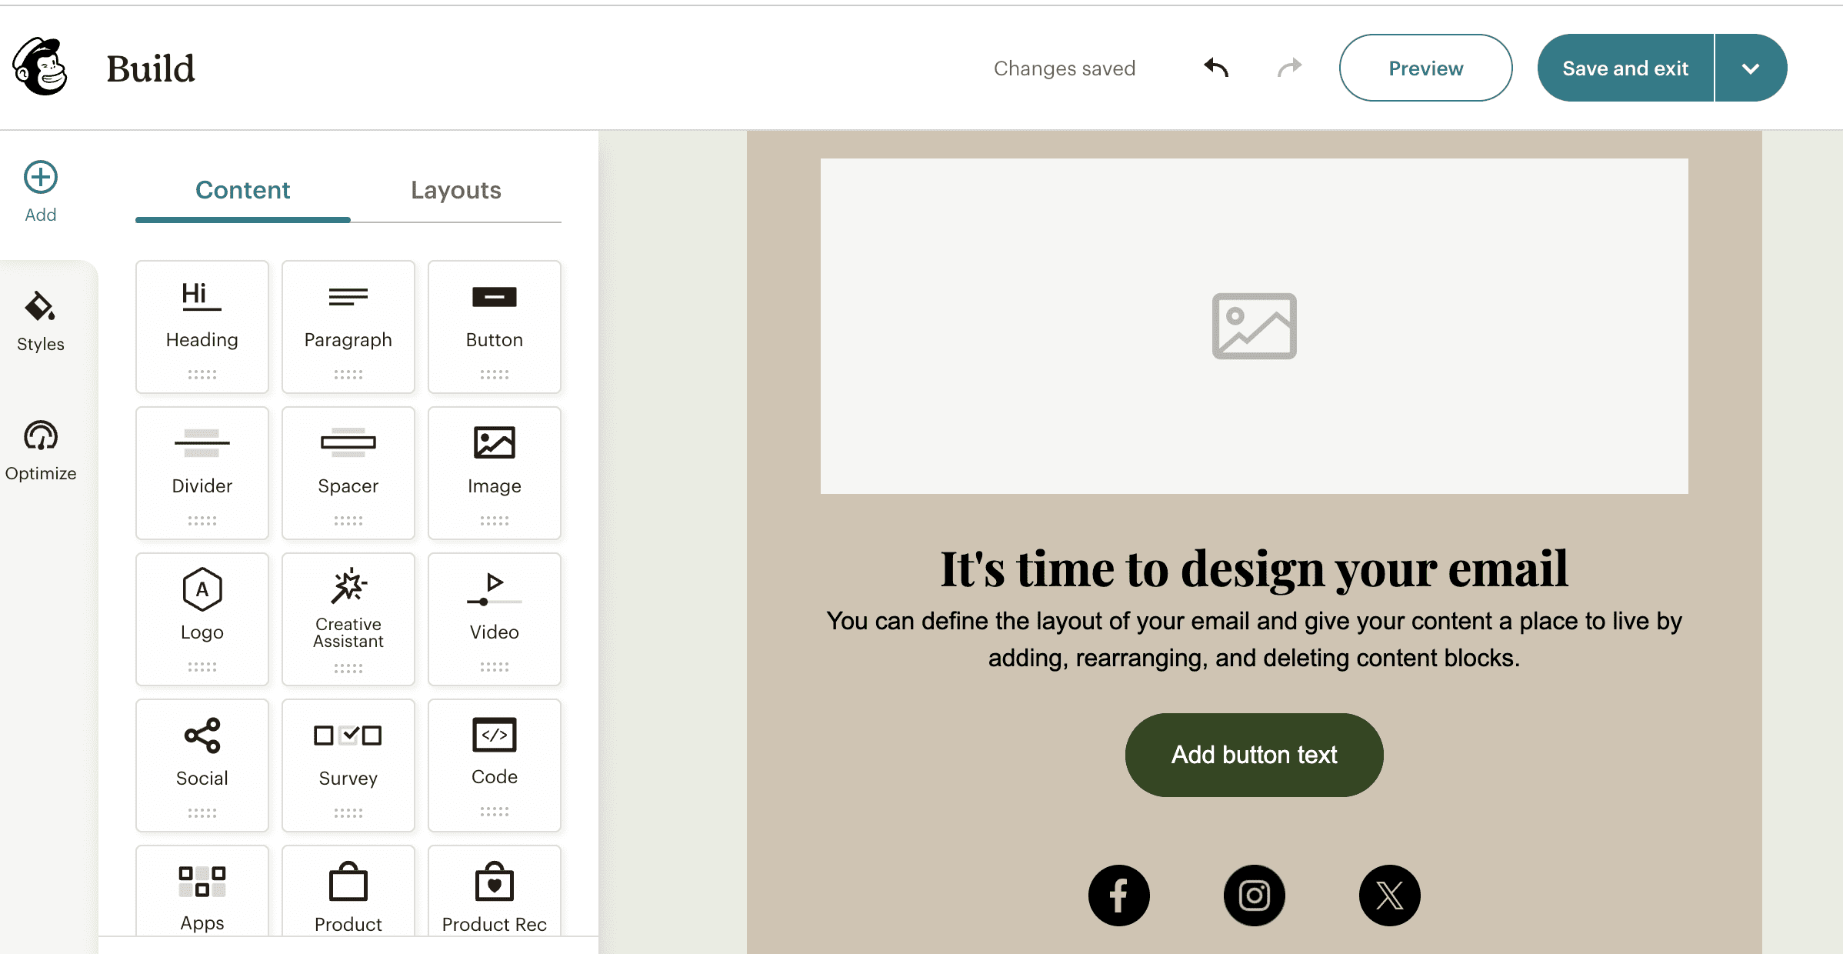
Task: Add an Image block
Action: [x=494, y=472]
